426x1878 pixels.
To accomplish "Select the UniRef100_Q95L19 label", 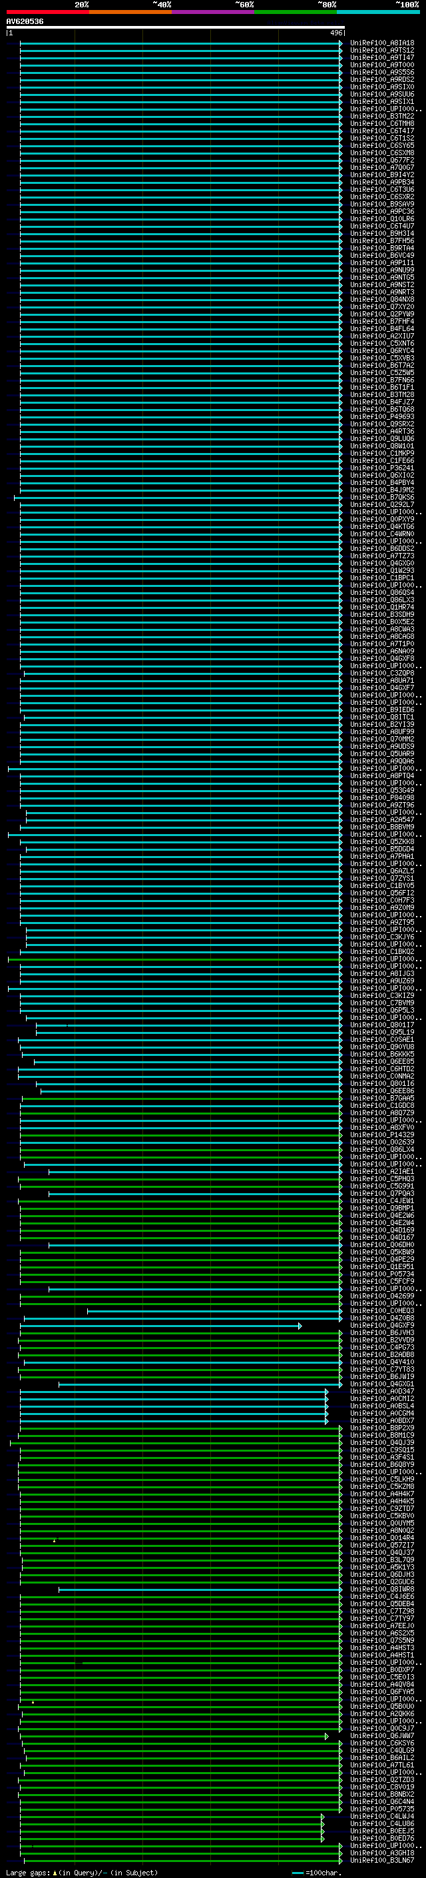I will click(382, 1033).
